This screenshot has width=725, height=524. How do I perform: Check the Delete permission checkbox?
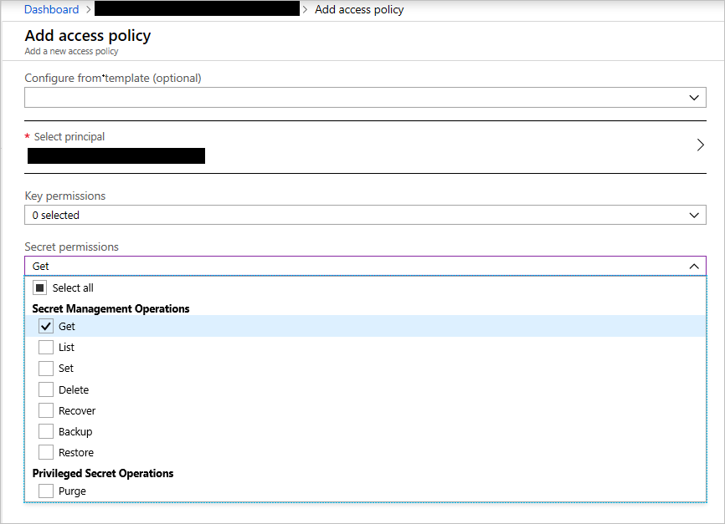[46, 389]
